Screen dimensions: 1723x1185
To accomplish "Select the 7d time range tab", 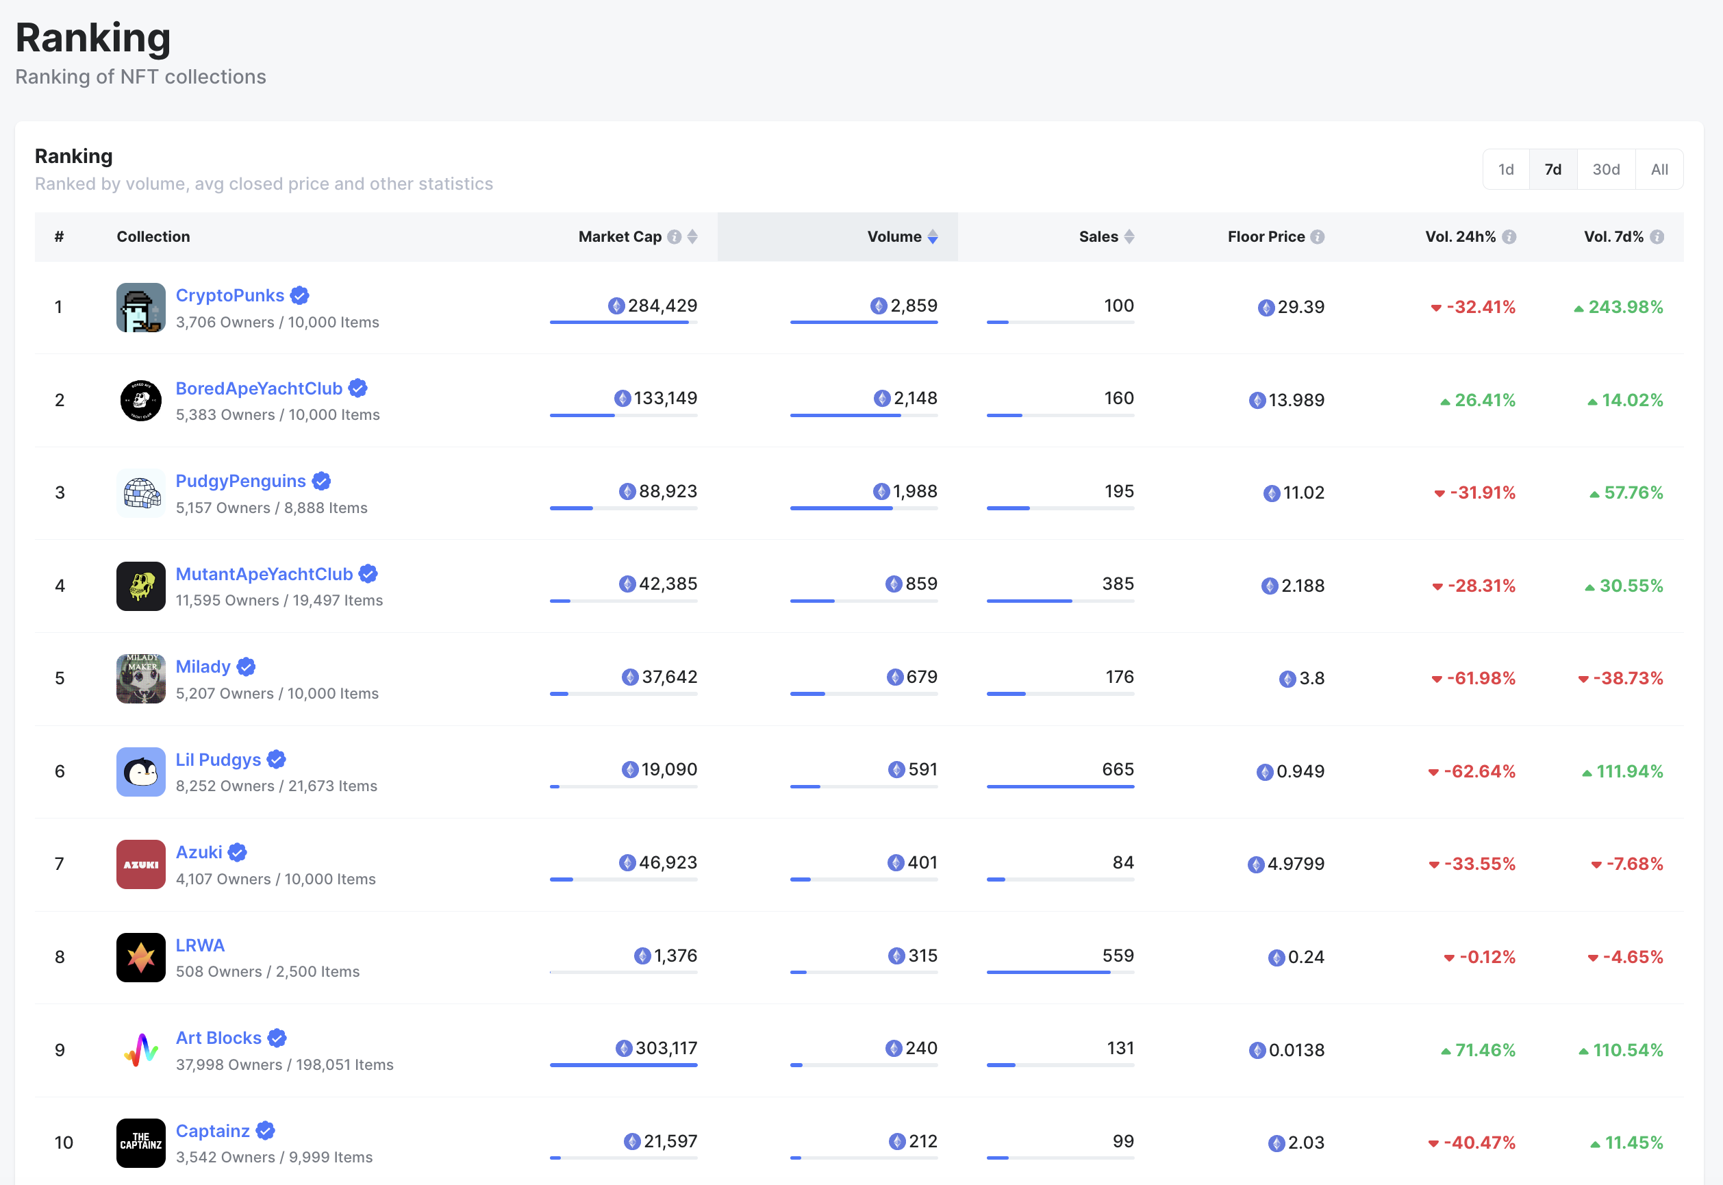I will [1553, 169].
